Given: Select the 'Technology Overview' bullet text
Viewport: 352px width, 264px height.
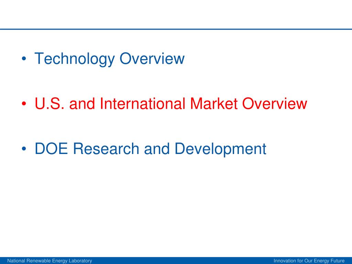Looking at the screenshot, I should click(x=109, y=59).
